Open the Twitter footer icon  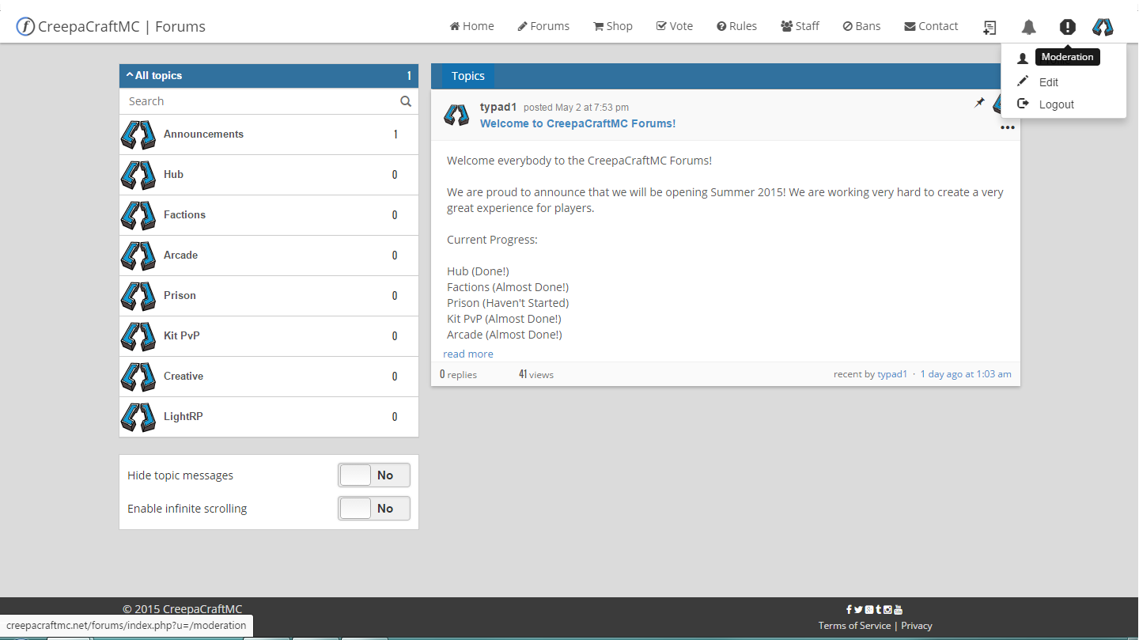click(858, 609)
